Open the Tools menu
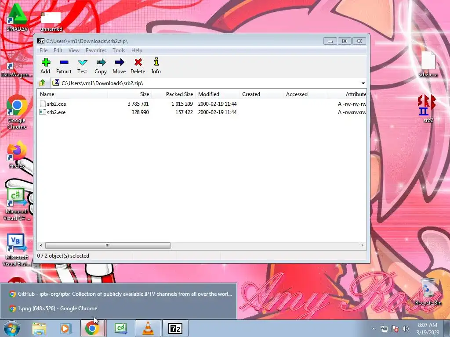The width and height of the screenshot is (450, 337). (x=119, y=50)
